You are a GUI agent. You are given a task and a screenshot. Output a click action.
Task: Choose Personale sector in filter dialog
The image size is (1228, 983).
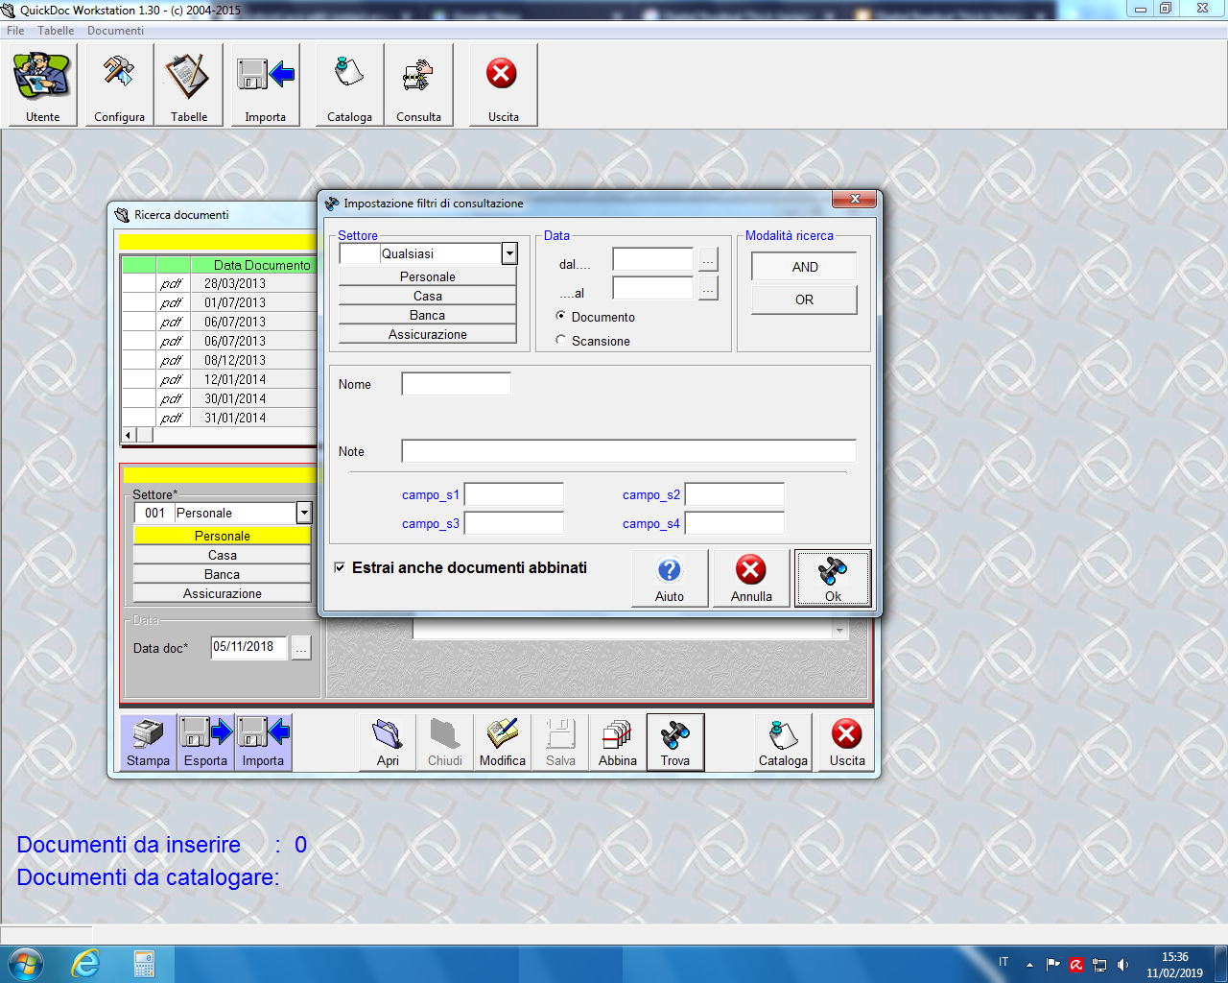[x=428, y=276]
